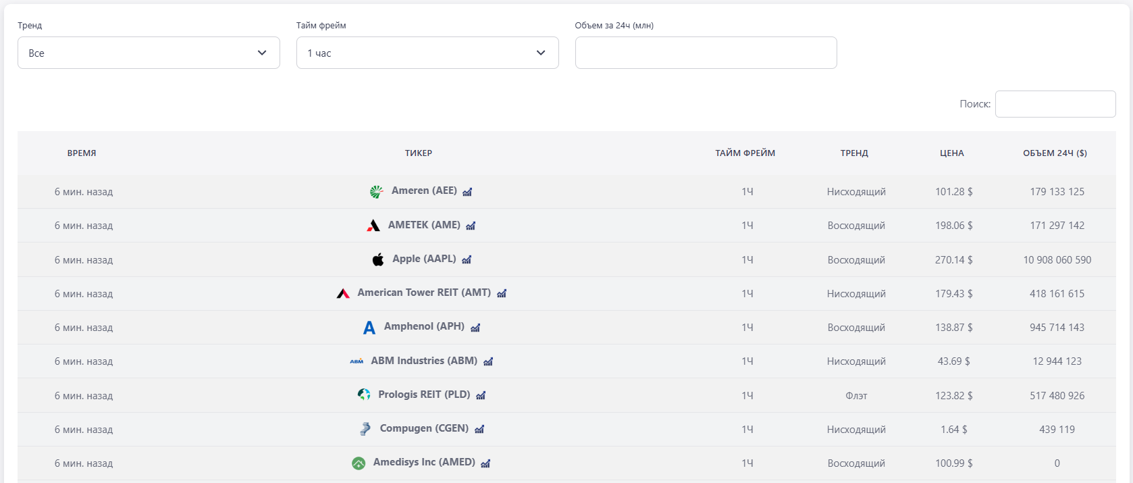Click into the Объем за 24ч input

706,53
